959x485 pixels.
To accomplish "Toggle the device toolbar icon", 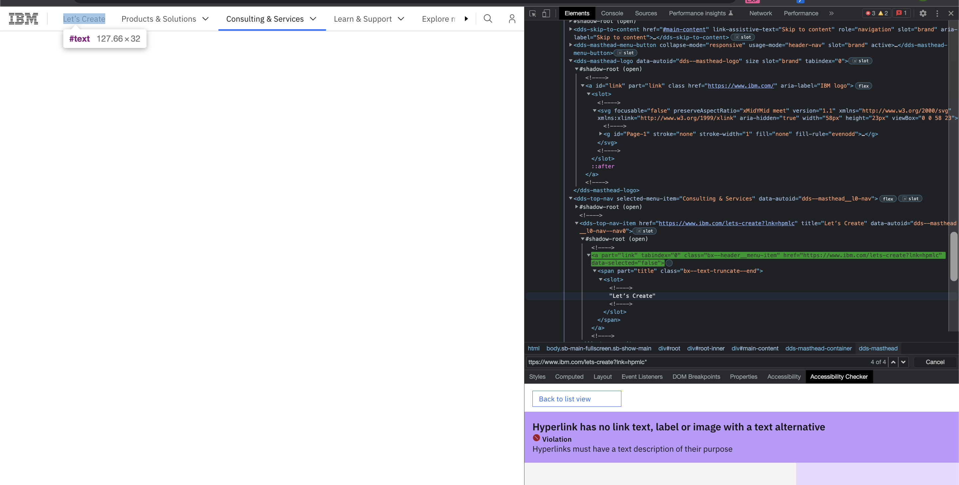I will point(546,13).
